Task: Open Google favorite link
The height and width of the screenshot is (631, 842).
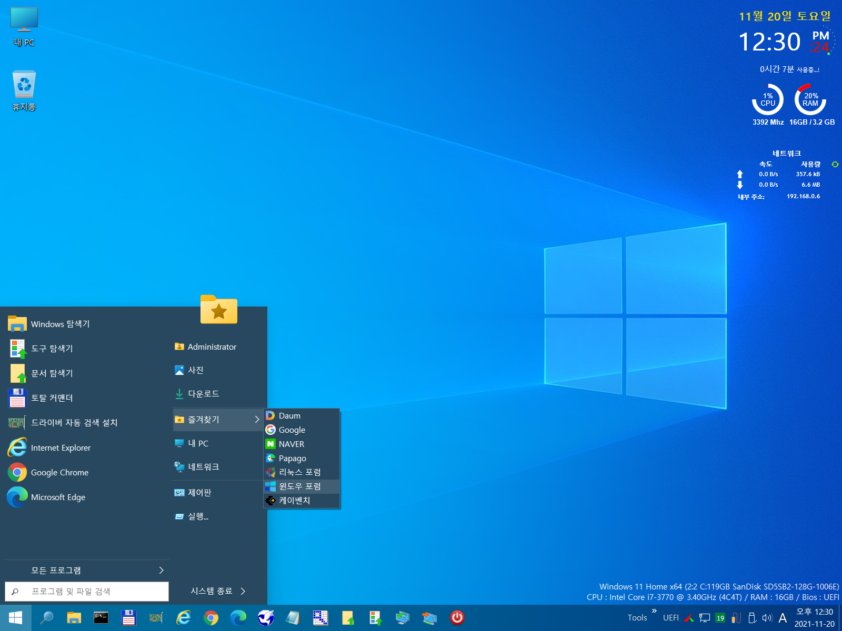Action: coord(302,430)
